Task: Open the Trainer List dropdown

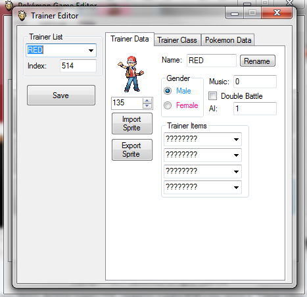Action: [x=91, y=51]
